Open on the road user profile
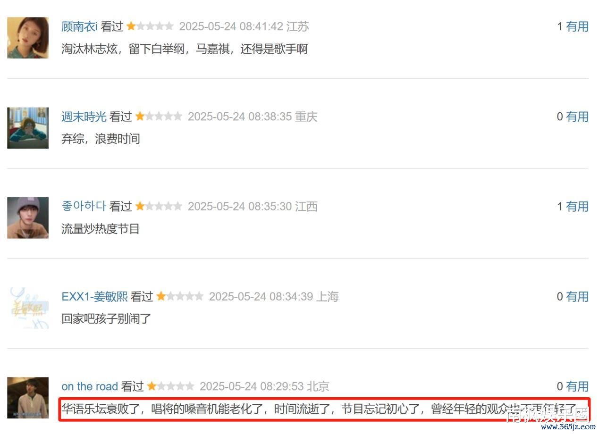Screen dimensions: 599x434 click(90, 386)
